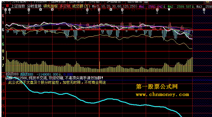This screenshot has width=212, height=117.
Task: Click the blue 0.000 value after 超级BBD
Action: click(x=68, y=74)
